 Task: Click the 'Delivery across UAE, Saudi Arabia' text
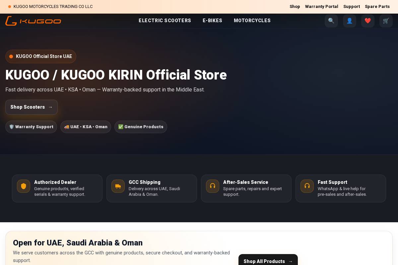pos(154,191)
